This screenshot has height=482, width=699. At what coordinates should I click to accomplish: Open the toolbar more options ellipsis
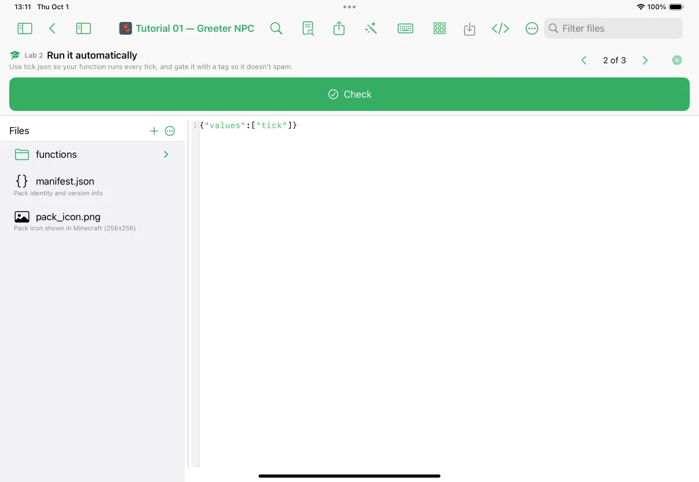point(532,28)
